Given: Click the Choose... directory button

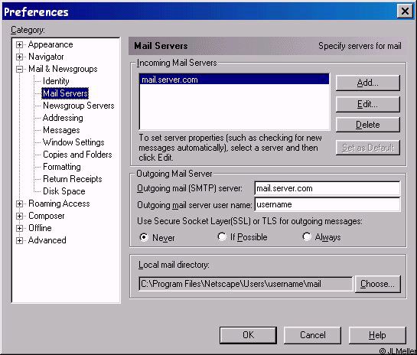Looking at the screenshot, I should point(378,284).
